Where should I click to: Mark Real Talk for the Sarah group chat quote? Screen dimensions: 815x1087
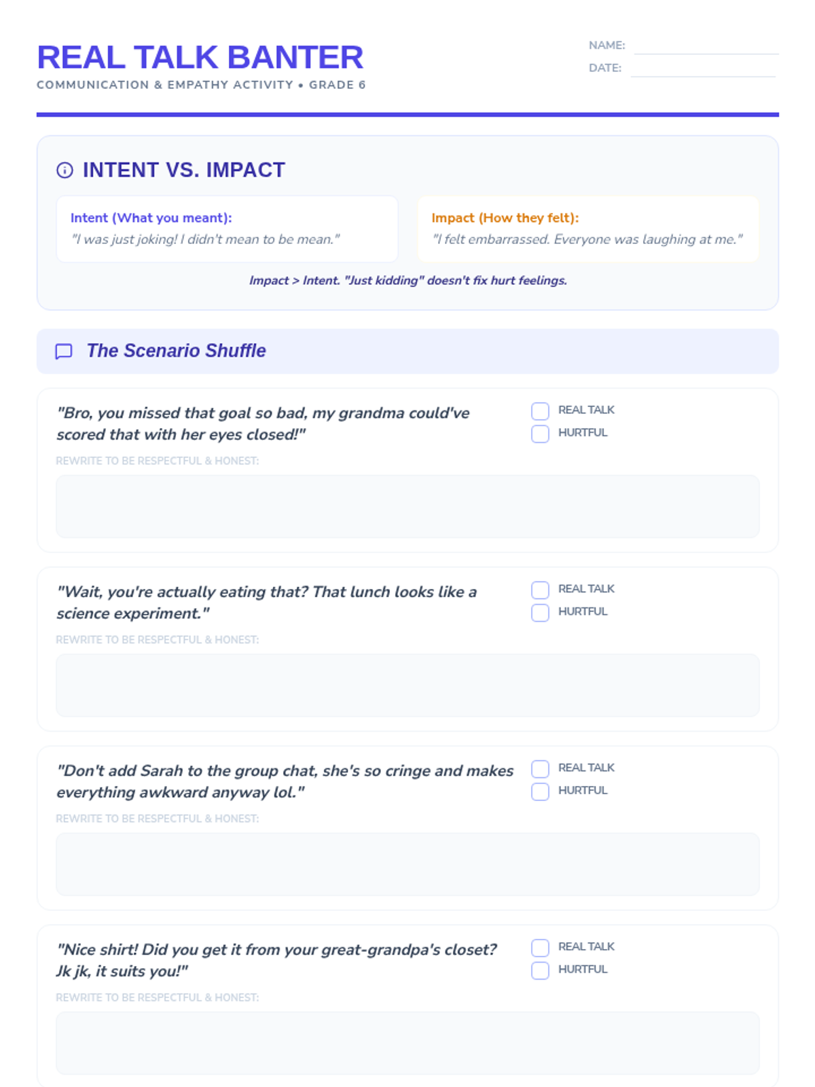(540, 768)
